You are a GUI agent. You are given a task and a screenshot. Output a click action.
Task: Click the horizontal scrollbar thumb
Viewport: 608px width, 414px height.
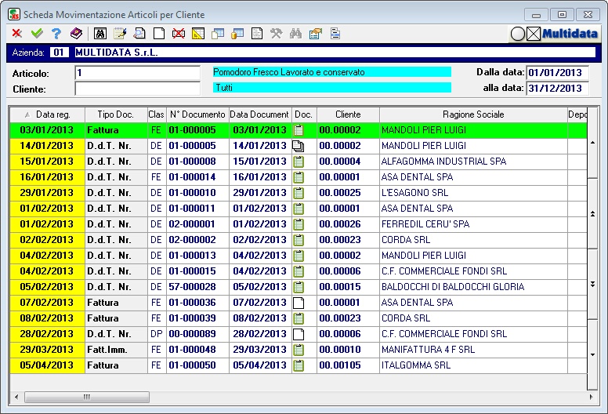(87, 397)
